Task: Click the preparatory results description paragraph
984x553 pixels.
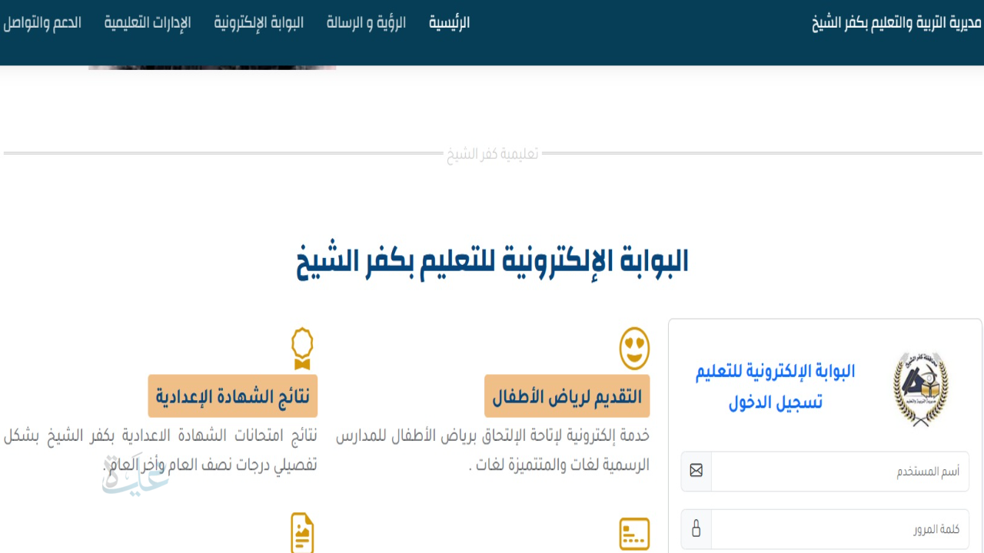Action: coord(161,450)
